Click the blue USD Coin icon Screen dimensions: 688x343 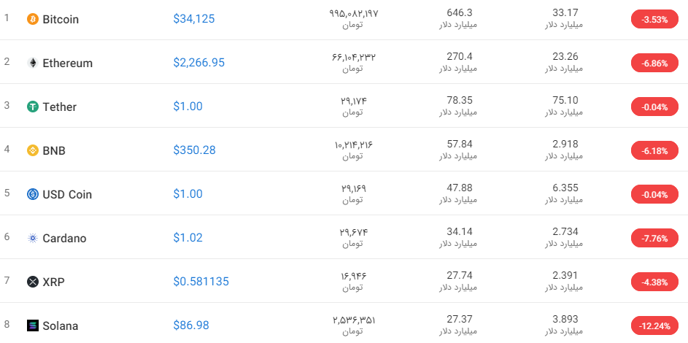[x=33, y=194]
